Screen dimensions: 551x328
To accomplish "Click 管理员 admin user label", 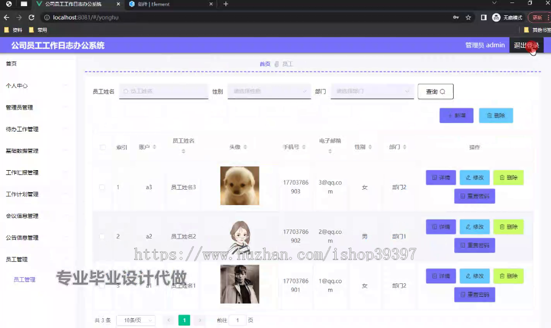I will [485, 45].
